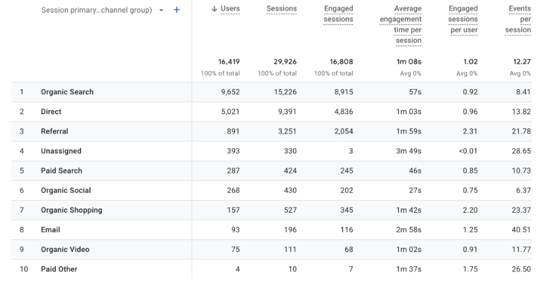Click the Referral channel row

(54, 131)
